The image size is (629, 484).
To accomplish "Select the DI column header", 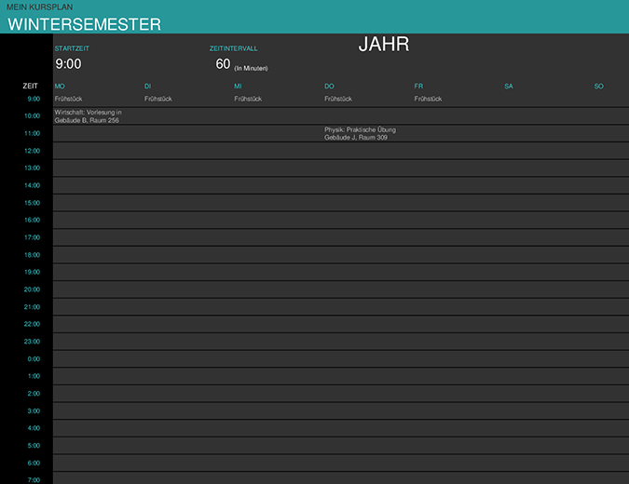I will (x=148, y=87).
